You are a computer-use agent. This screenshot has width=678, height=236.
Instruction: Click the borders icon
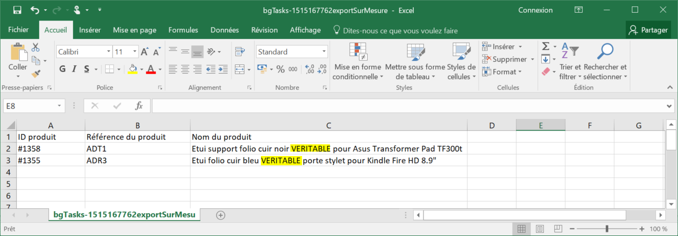[109, 69]
